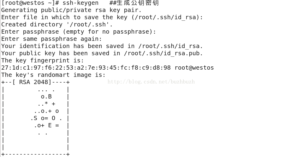This screenshot has height=157, width=297.
Task: Click the ".o+ E =" randomart row
Action: click(x=46, y=125)
